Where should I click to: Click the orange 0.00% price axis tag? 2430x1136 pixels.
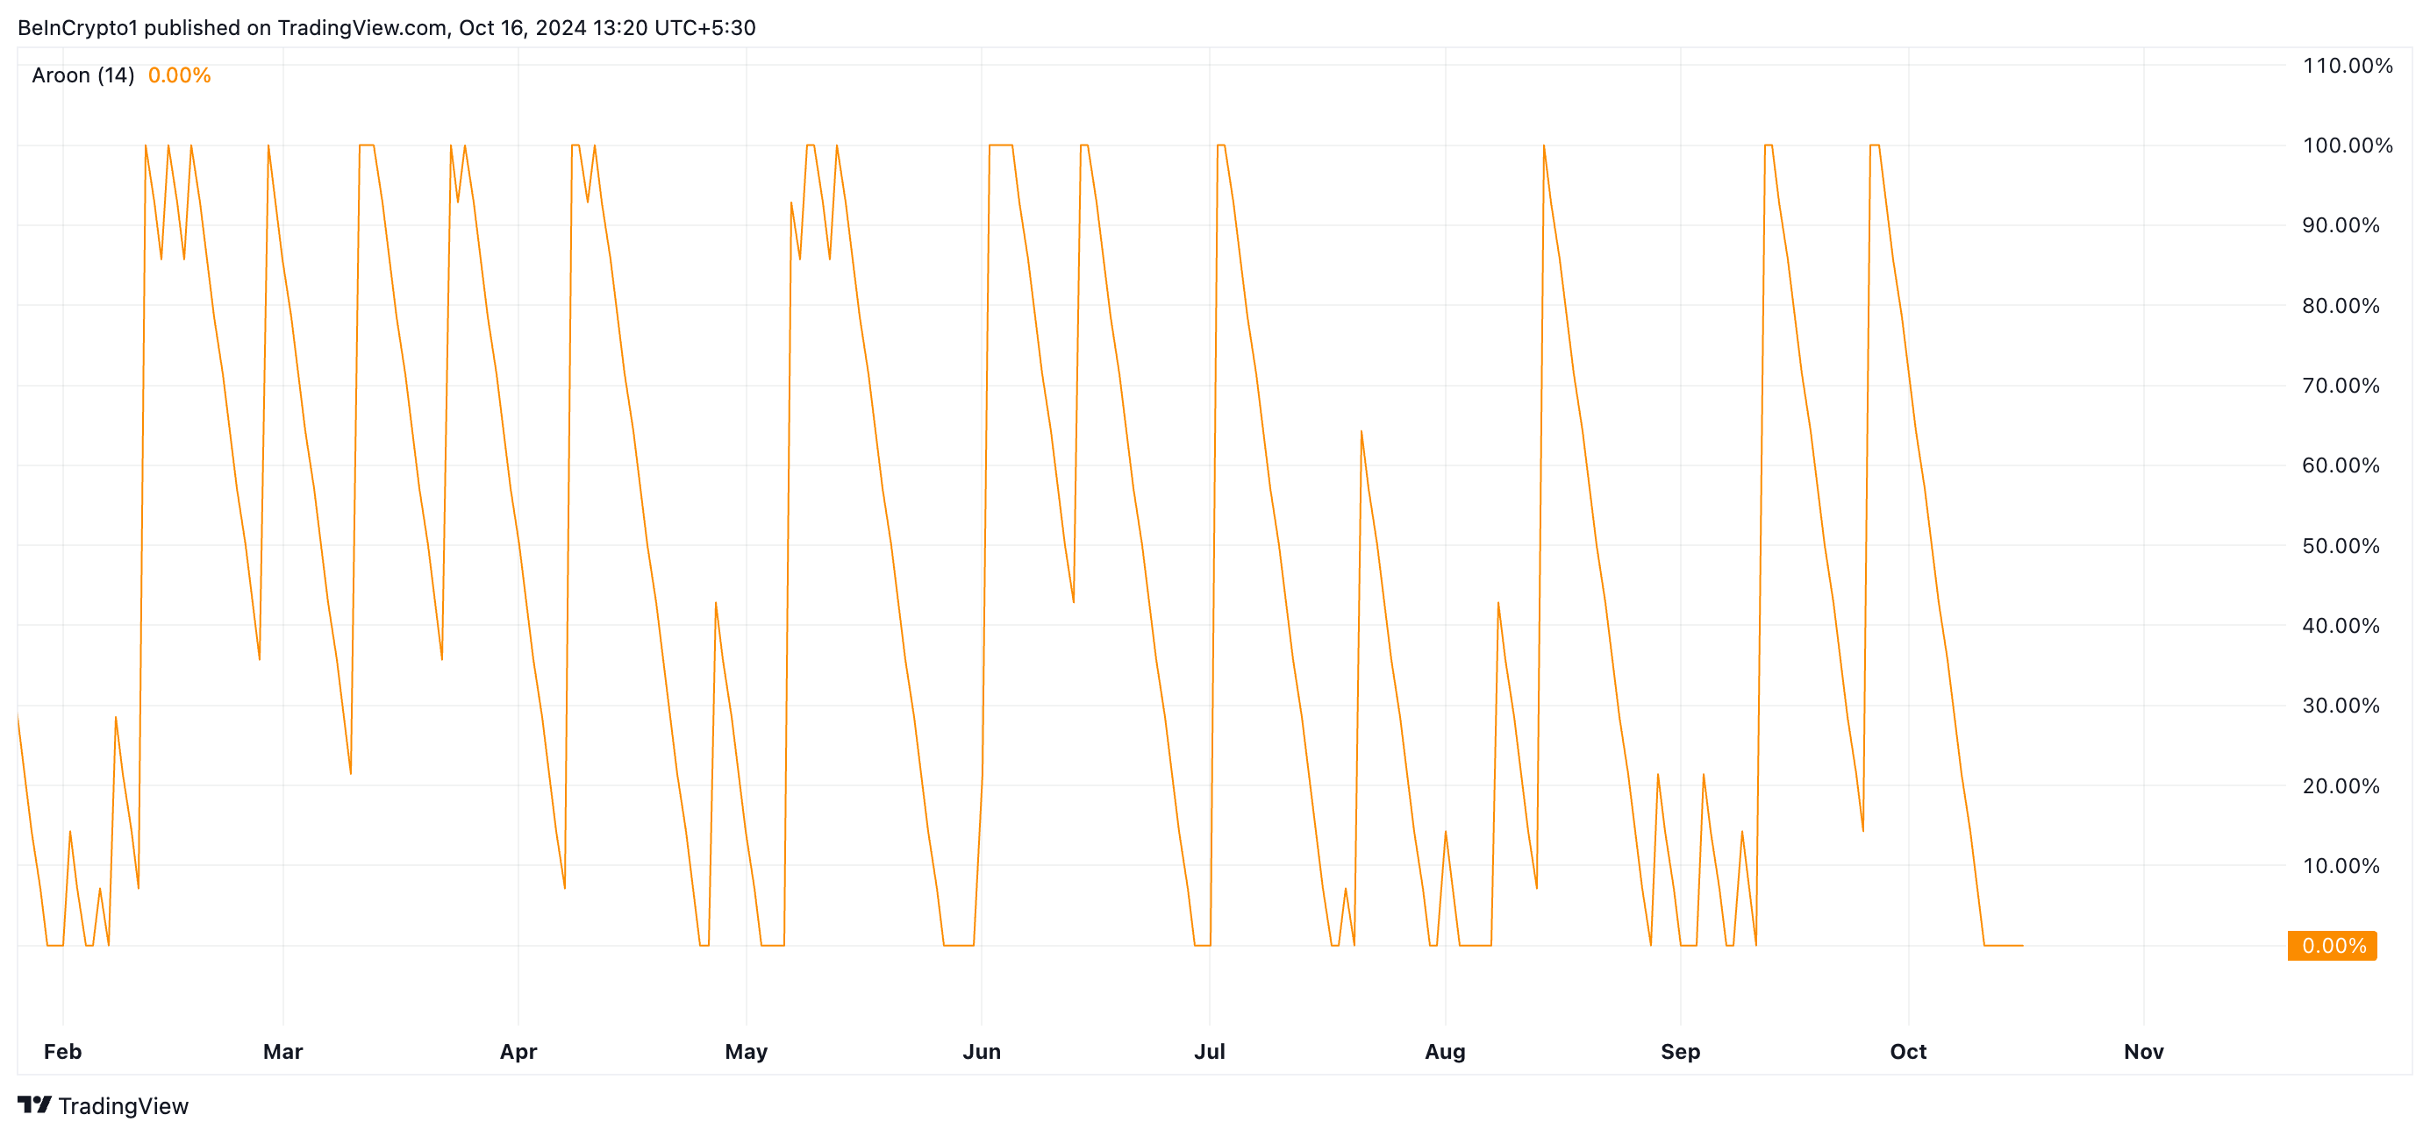(x=2332, y=945)
